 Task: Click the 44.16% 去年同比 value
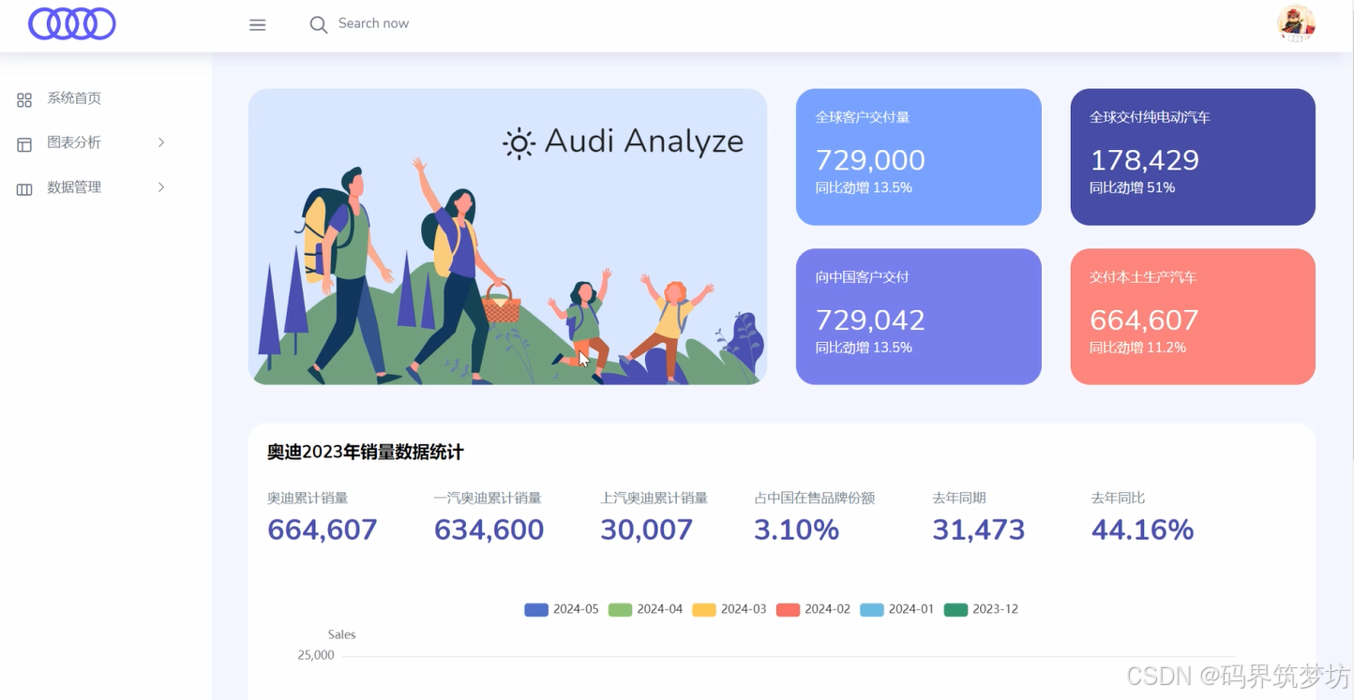(1142, 530)
